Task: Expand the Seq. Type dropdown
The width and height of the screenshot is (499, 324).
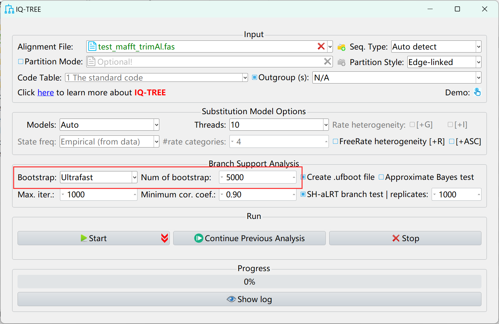Action: point(478,47)
